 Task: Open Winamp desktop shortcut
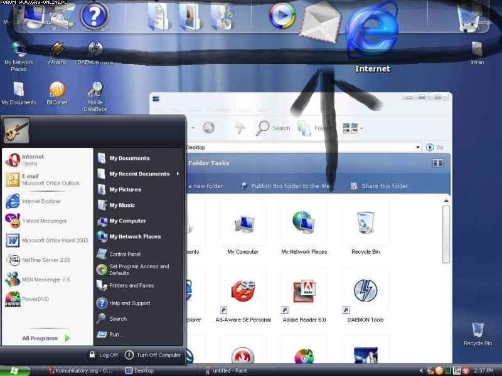(57, 50)
